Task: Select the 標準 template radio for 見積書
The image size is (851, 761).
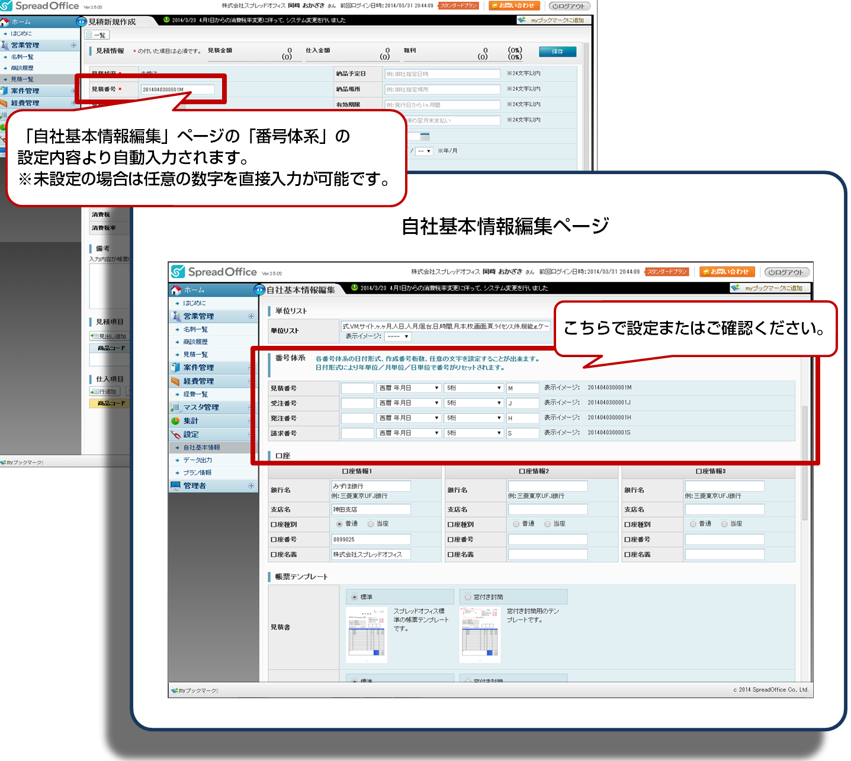Action: point(355,597)
